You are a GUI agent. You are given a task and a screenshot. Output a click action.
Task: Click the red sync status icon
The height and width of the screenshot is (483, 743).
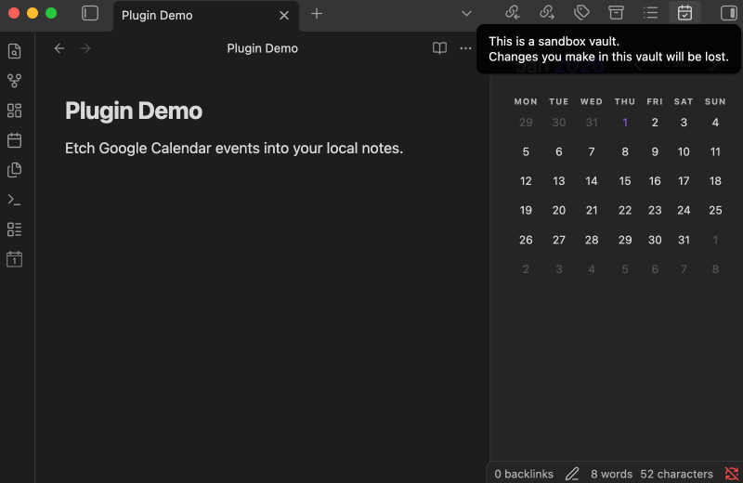click(x=732, y=474)
